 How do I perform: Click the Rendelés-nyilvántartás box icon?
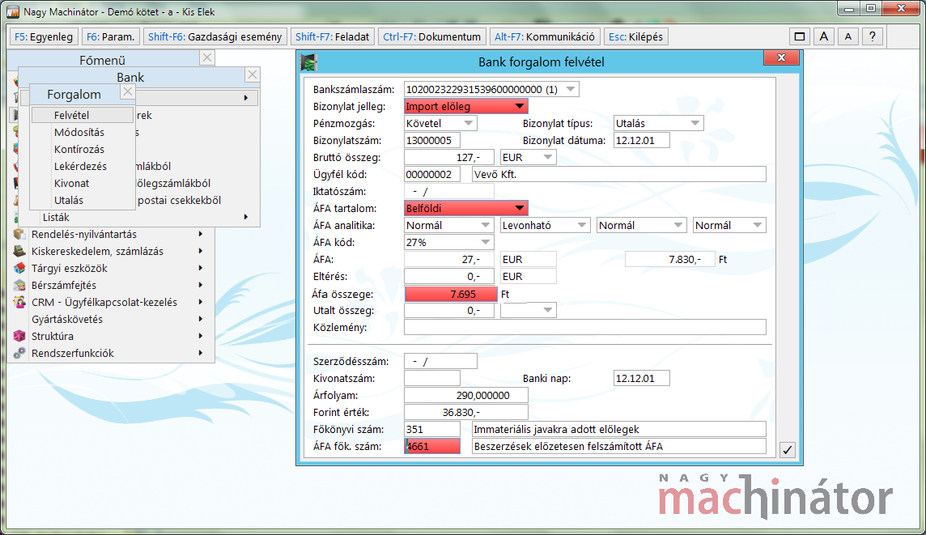[x=19, y=235]
